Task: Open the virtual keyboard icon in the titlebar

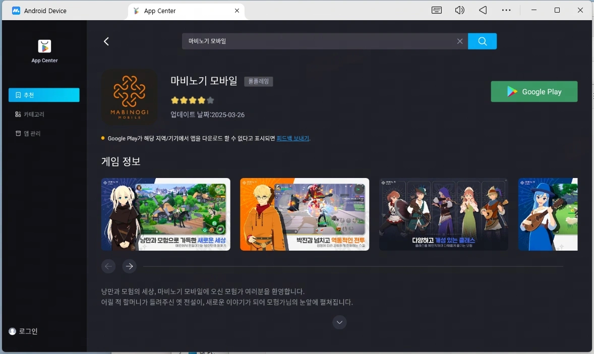Action: [x=436, y=10]
